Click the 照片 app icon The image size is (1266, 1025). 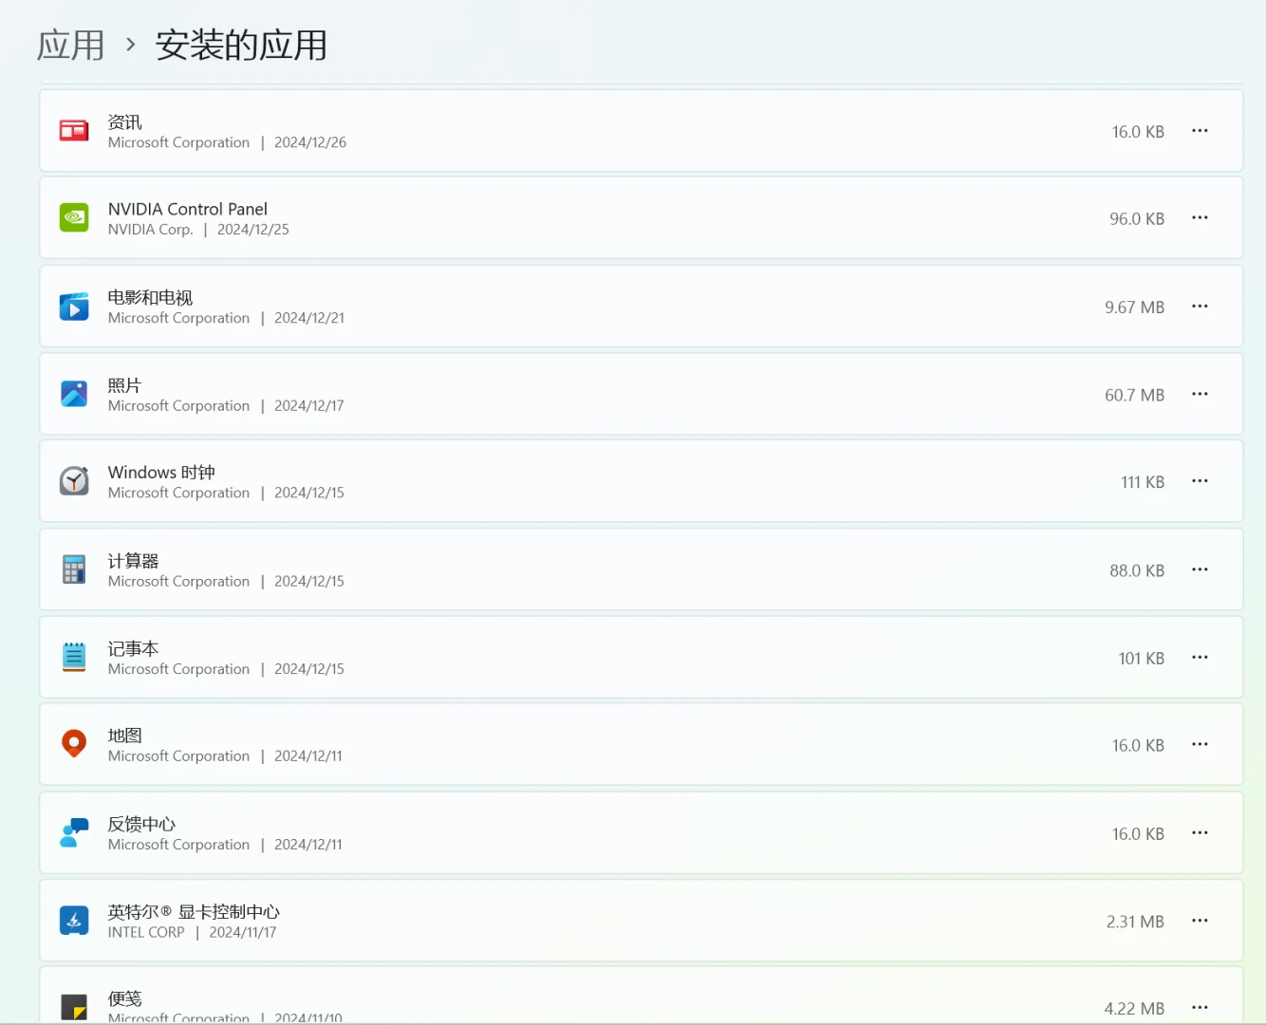coord(74,393)
